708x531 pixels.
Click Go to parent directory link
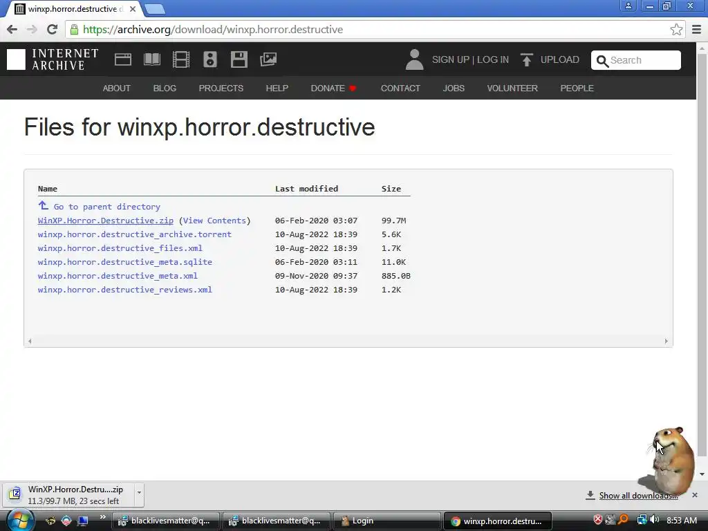click(x=107, y=206)
